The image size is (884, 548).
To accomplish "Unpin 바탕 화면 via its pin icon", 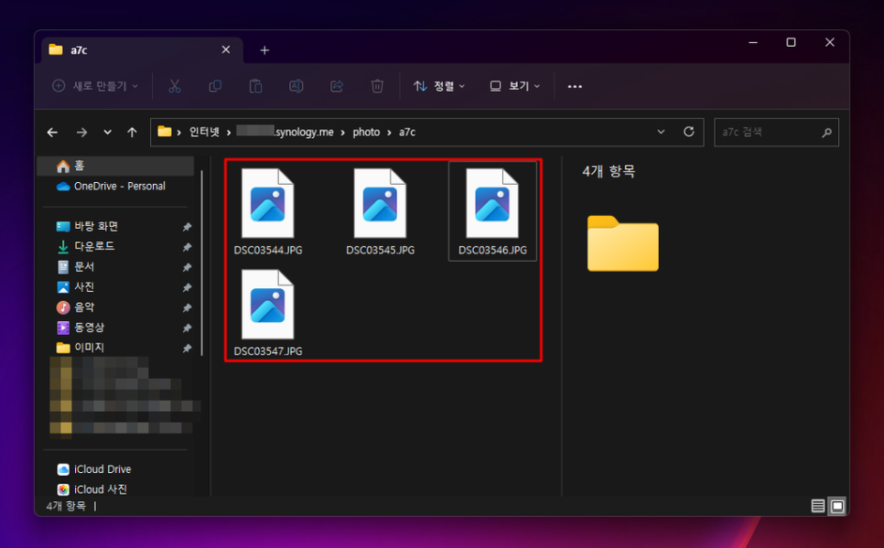I will [x=187, y=227].
